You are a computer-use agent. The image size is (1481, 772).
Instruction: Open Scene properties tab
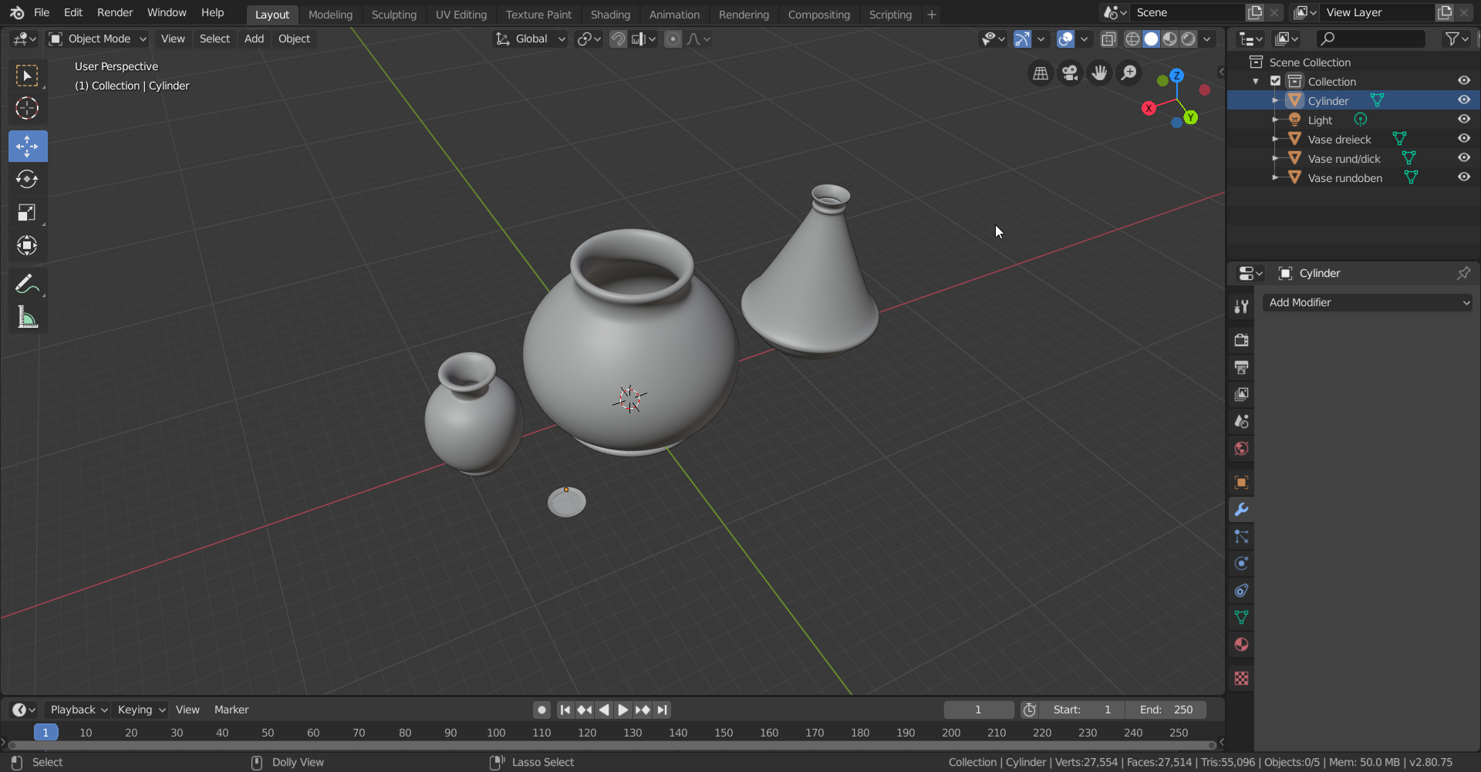coord(1241,421)
